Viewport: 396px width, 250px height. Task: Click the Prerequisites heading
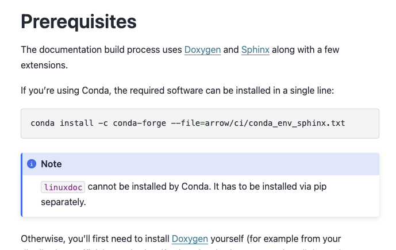click(x=79, y=21)
